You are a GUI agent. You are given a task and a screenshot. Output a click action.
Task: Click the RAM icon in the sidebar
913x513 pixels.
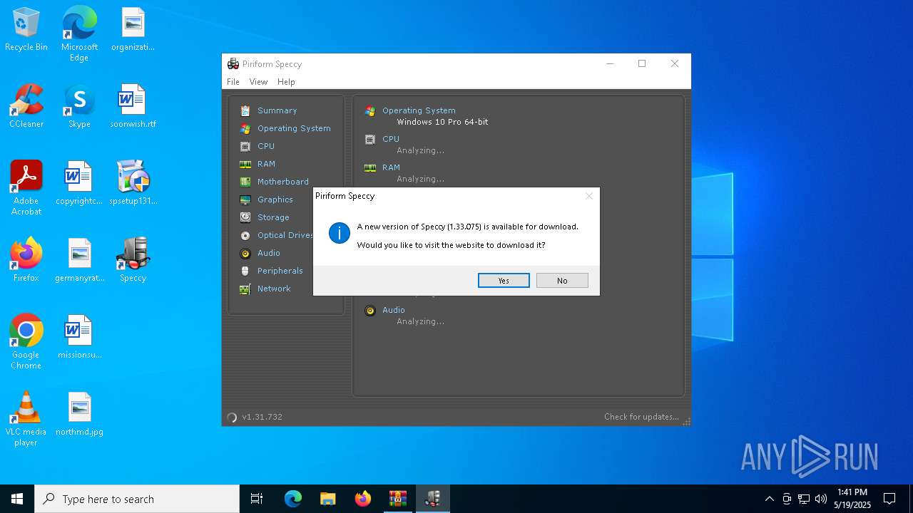(x=245, y=164)
